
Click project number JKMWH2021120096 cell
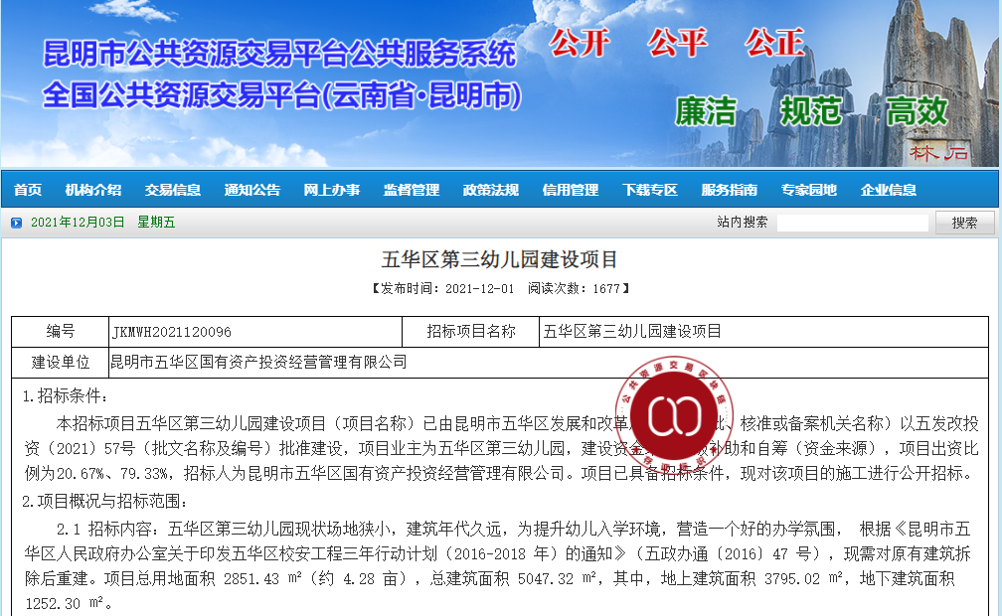pos(254,332)
